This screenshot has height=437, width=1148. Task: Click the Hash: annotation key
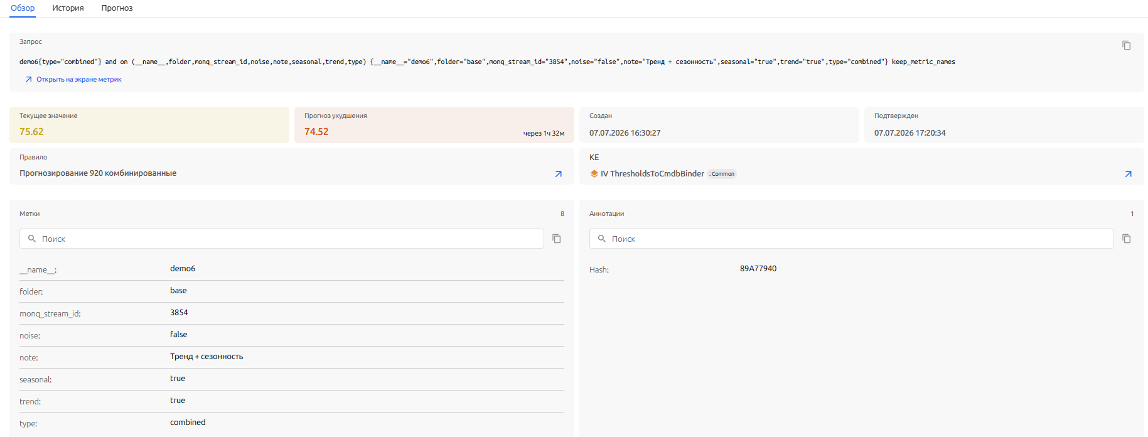599,270
